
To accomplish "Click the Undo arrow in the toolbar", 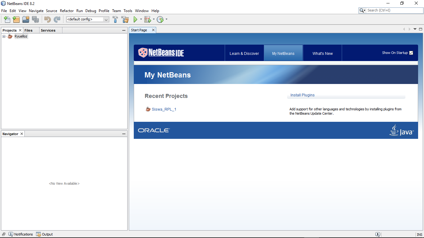I will point(47,19).
